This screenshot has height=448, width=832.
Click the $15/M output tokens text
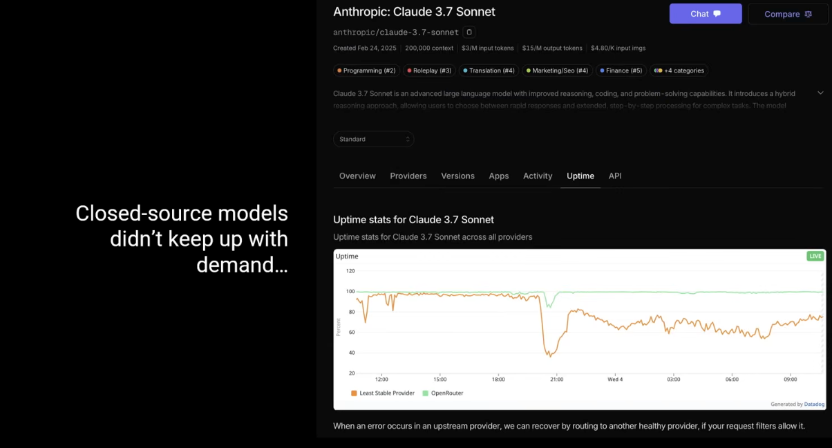click(552, 48)
